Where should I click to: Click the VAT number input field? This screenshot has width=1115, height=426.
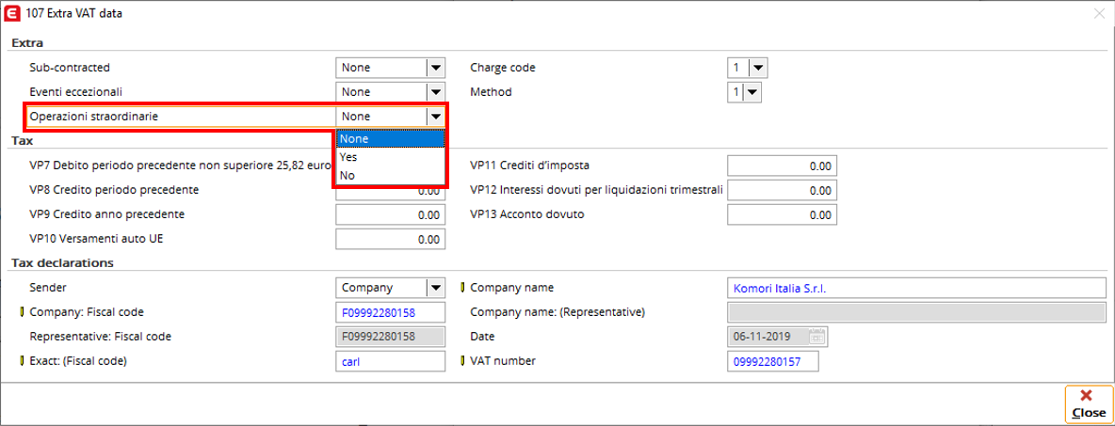tap(773, 361)
